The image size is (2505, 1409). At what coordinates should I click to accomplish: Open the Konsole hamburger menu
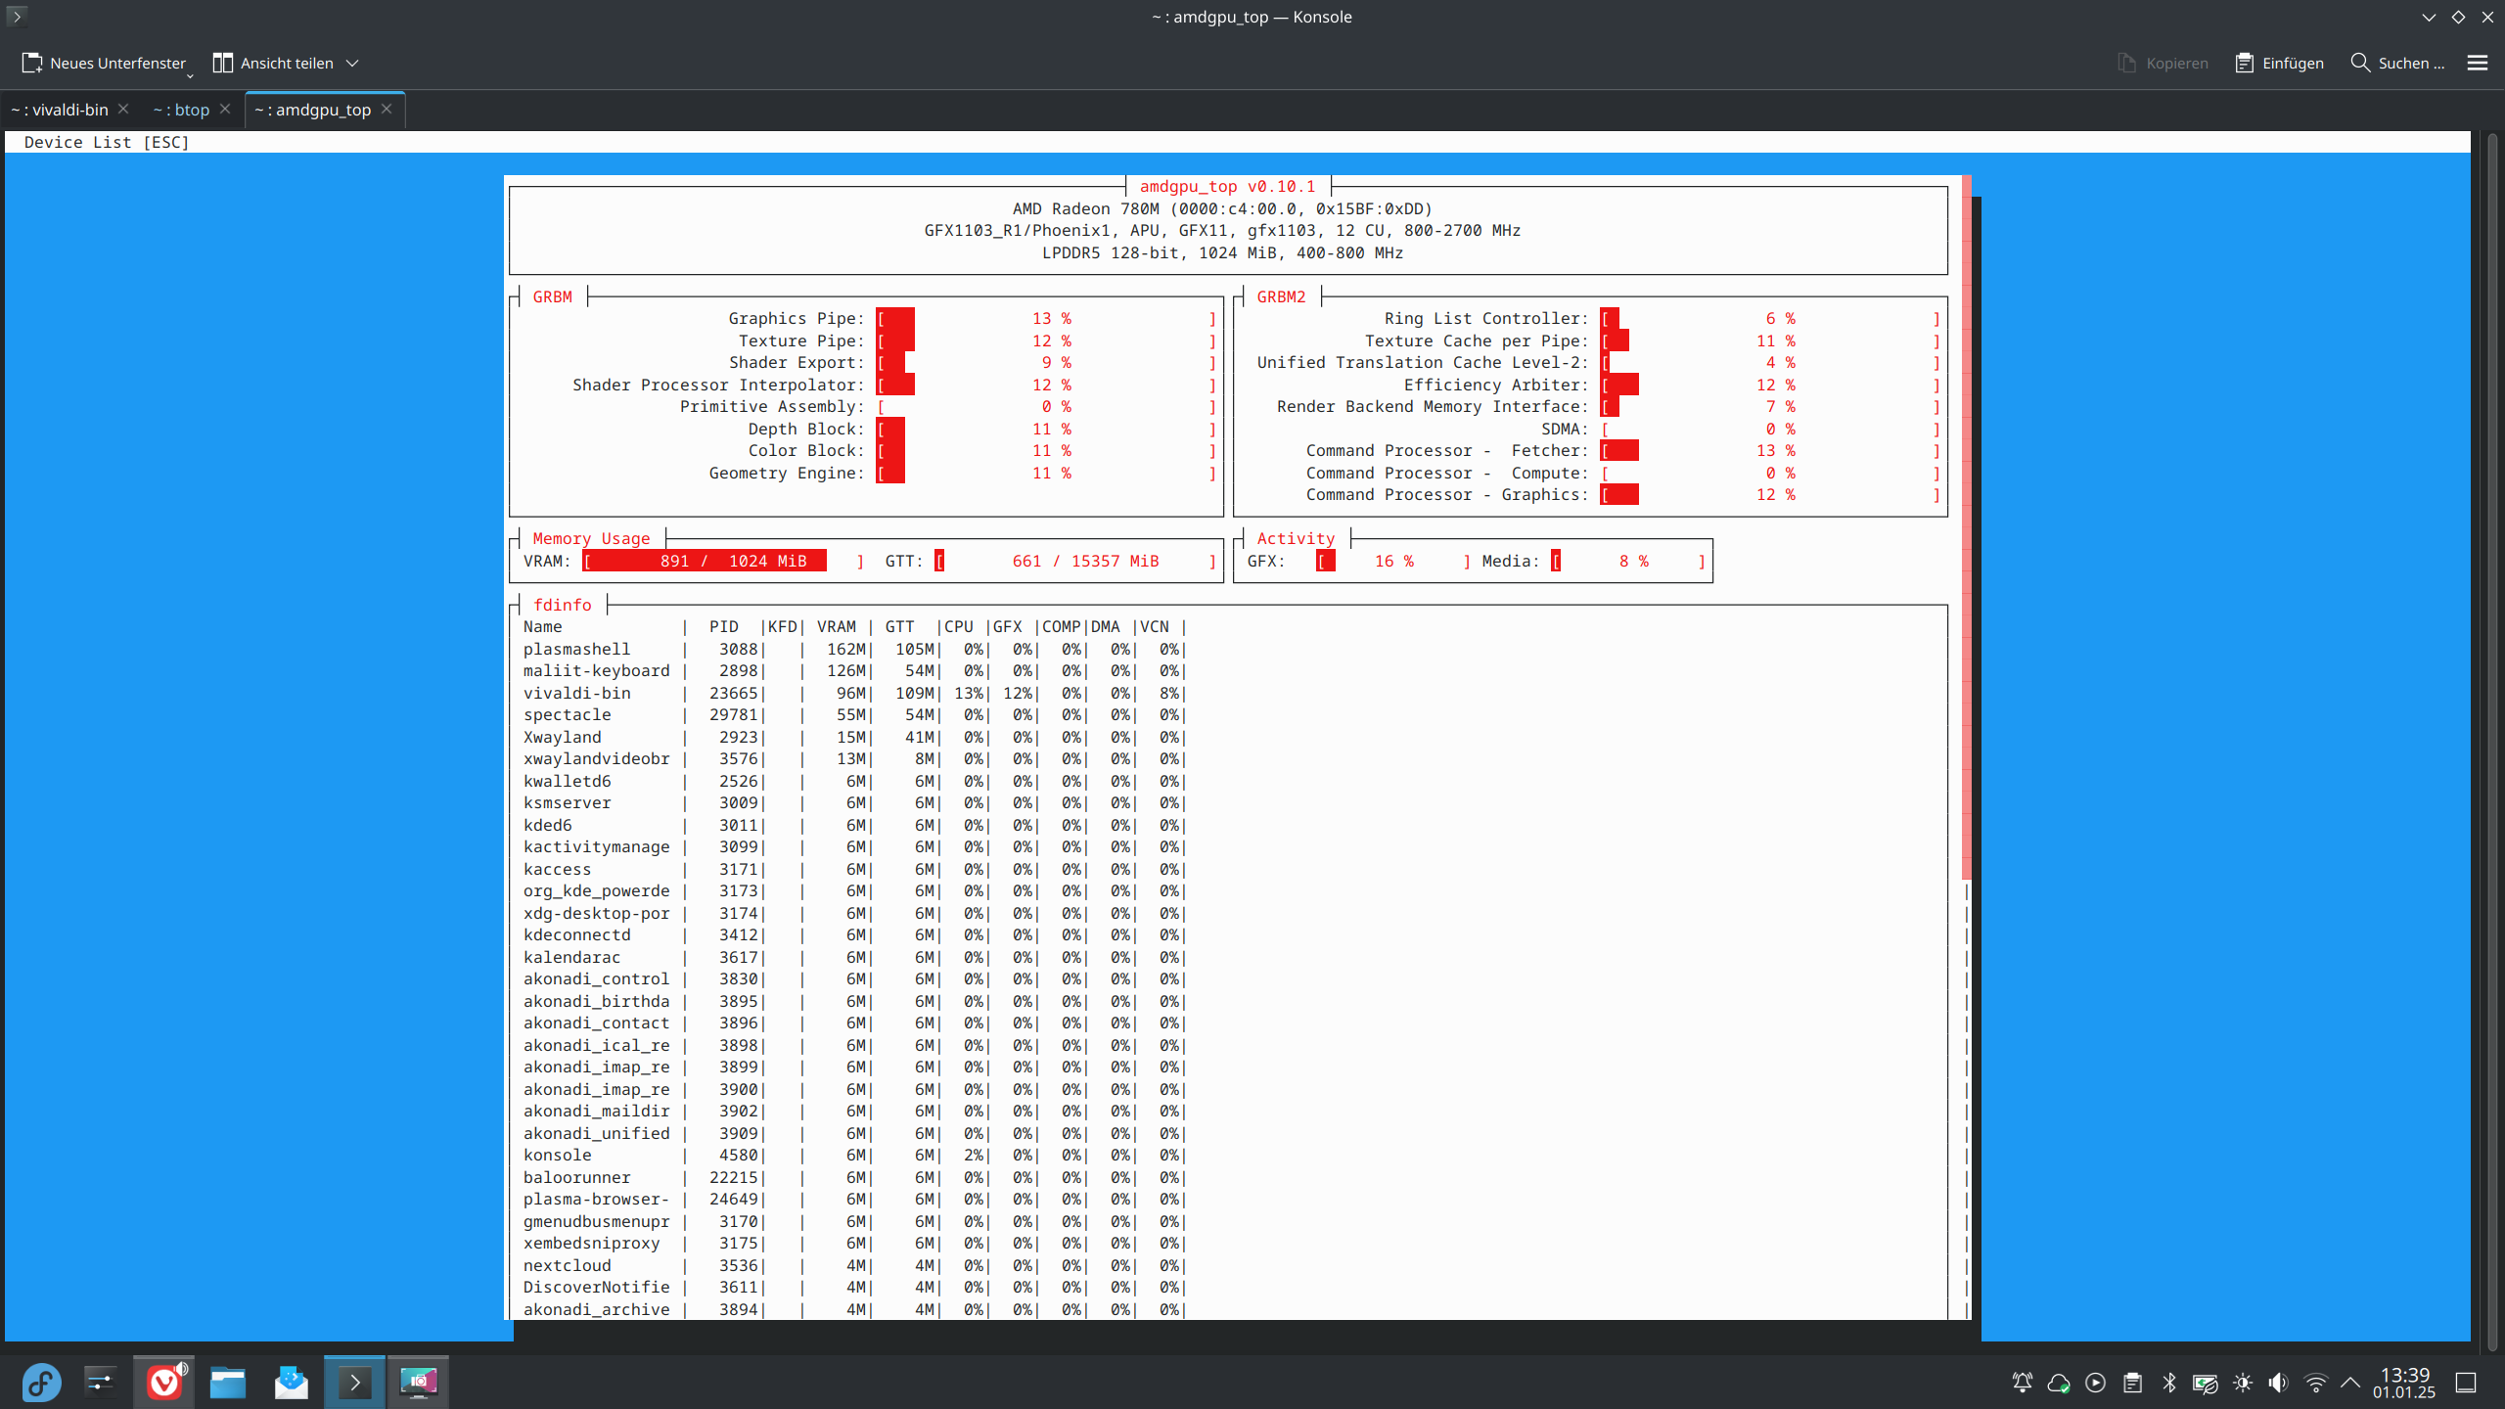2477,63
